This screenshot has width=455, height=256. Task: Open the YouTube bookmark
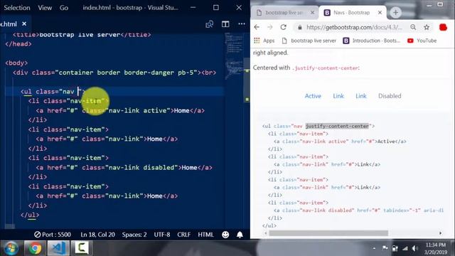[422, 41]
